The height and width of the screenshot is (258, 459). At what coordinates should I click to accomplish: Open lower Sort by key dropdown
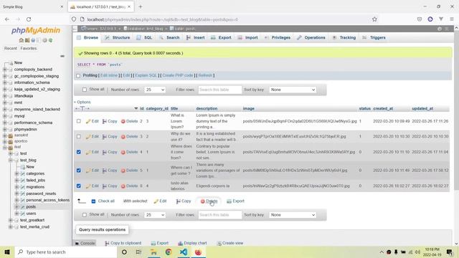[x=293, y=215]
